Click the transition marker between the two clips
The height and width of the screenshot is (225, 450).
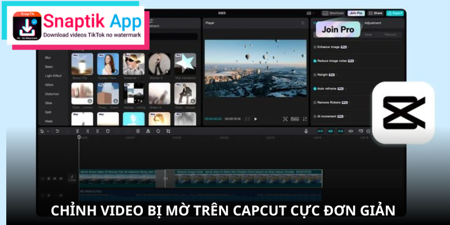[x=165, y=178]
